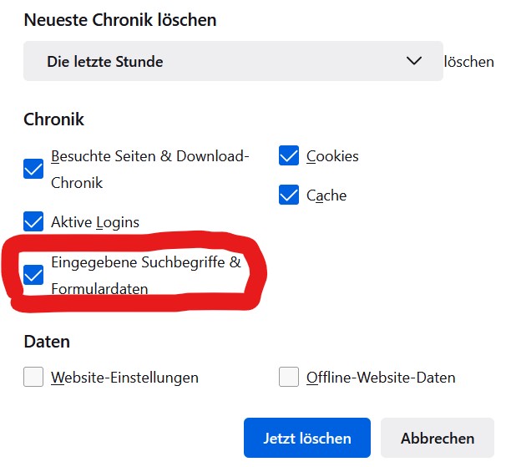Click the 'Besuchte Seiten & Download-Chronik' label text
This screenshot has width=506, height=467.
click(x=149, y=170)
